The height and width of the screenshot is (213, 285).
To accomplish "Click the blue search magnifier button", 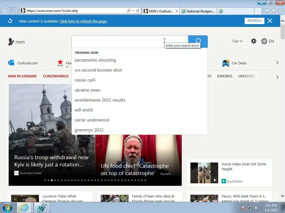I will (x=198, y=42).
